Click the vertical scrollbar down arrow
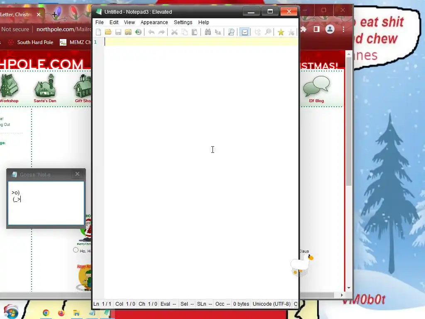425x319 pixels. (x=349, y=288)
